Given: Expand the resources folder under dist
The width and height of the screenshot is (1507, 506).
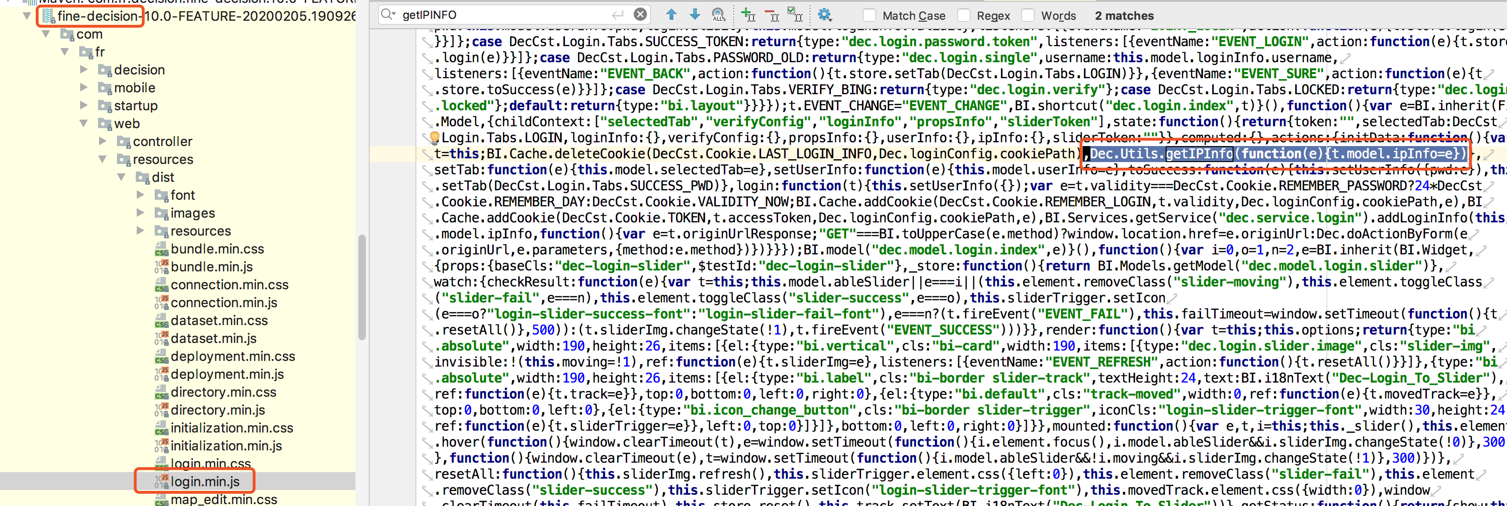Looking at the screenshot, I should tap(141, 231).
